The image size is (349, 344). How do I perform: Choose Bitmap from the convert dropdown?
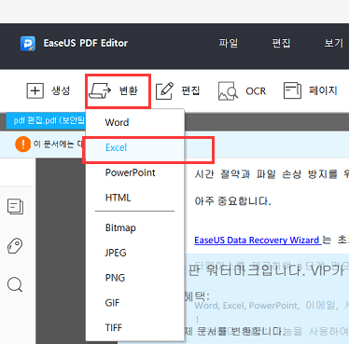click(x=135, y=227)
